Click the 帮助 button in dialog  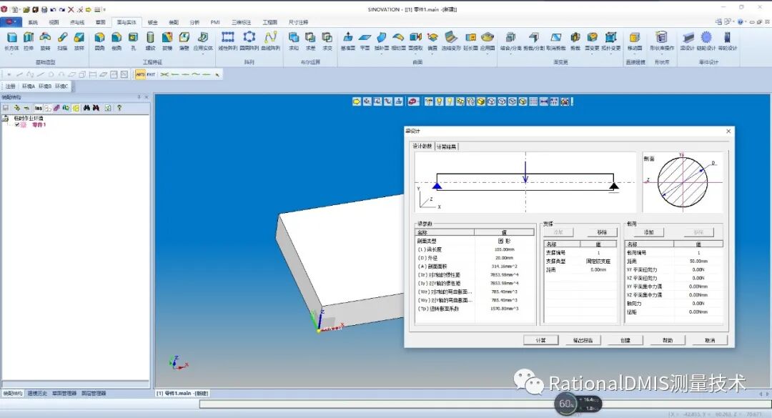(668, 340)
